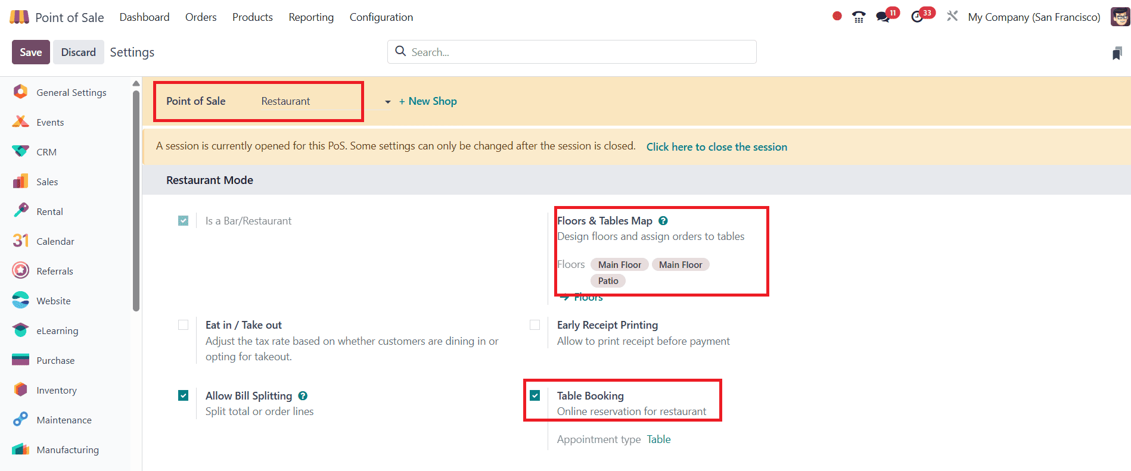Screen dimensions: 1131x471
Task: Open the VoIP phone icon
Action: pos(859,17)
